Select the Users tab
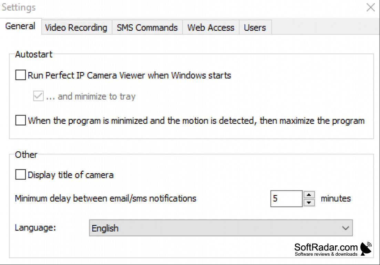This screenshot has height=265, width=380. point(255,28)
